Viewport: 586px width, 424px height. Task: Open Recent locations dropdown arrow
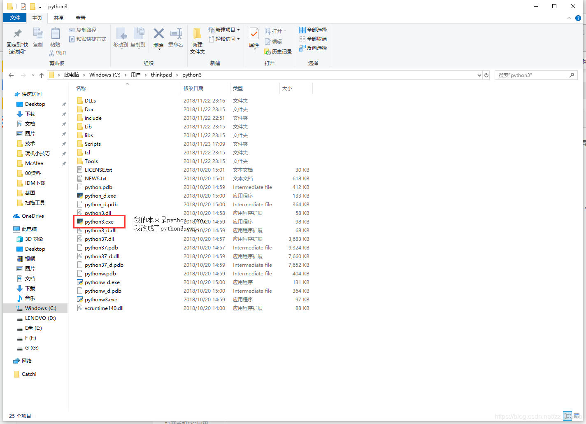point(33,75)
